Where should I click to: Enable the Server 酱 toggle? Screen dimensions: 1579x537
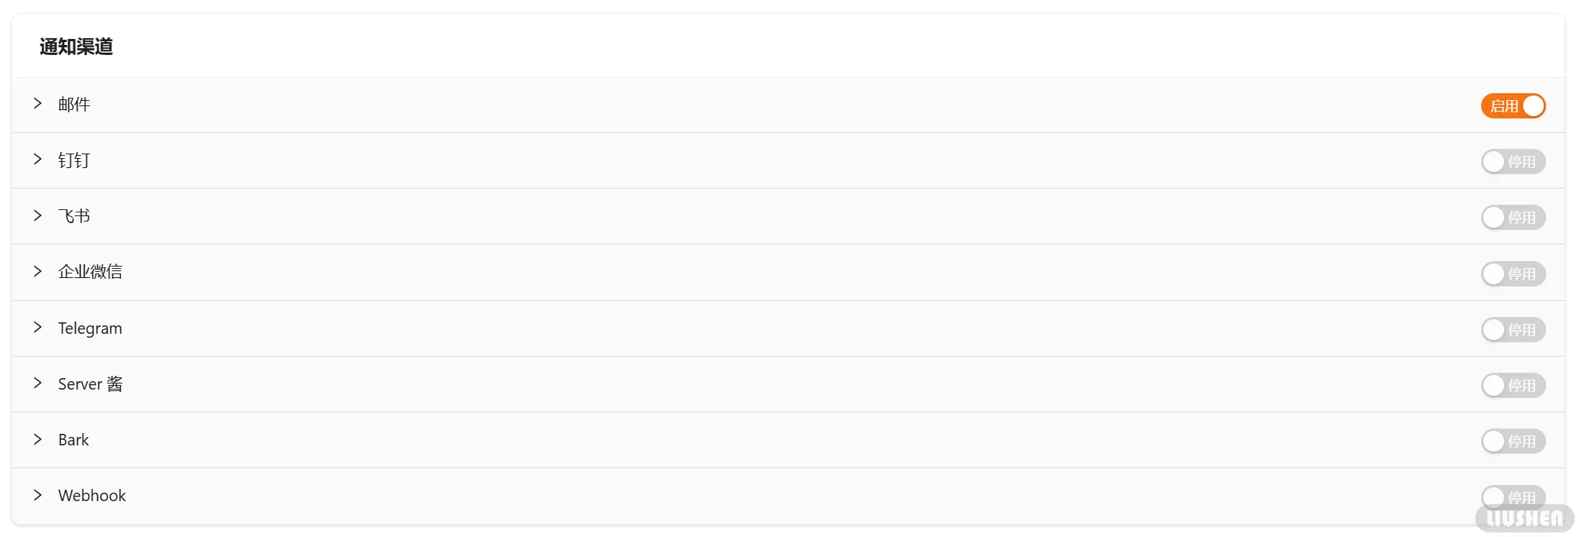1512,385
